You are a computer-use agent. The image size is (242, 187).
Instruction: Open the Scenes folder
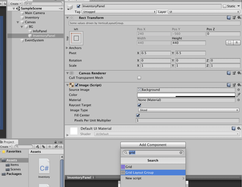tap(15, 169)
